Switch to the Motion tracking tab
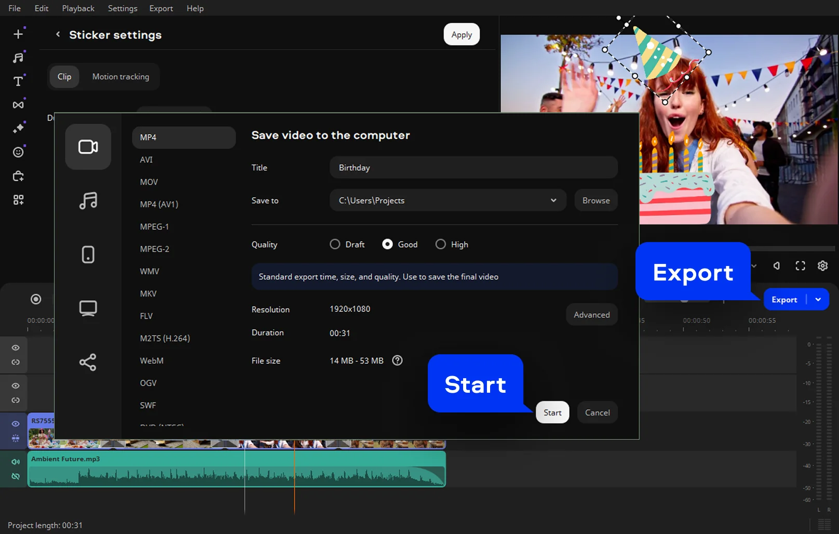This screenshot has width=839, height=534. coord(120,77)
